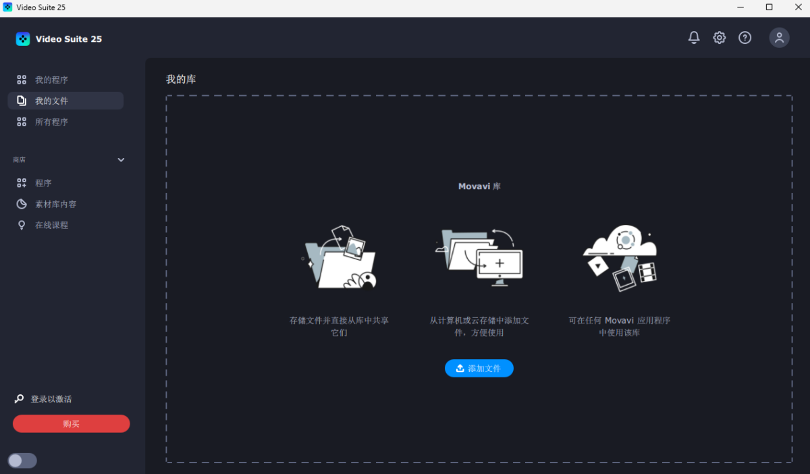The image size is (810, 474).
Task: Open settings via the gear icon
Action: pos(720,38)
